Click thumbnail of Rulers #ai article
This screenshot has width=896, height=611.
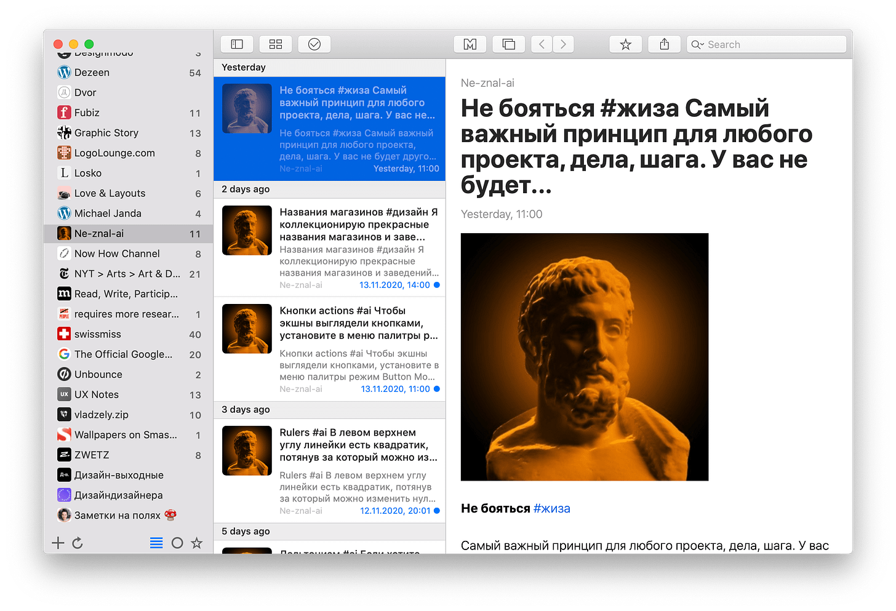point(247,451)
